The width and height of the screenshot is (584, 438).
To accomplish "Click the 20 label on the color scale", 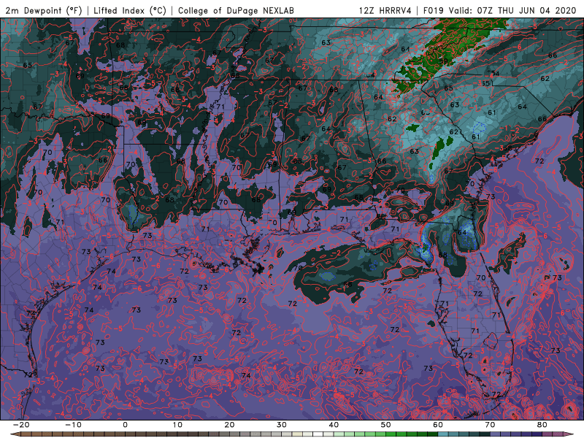I will coord(229,425).
